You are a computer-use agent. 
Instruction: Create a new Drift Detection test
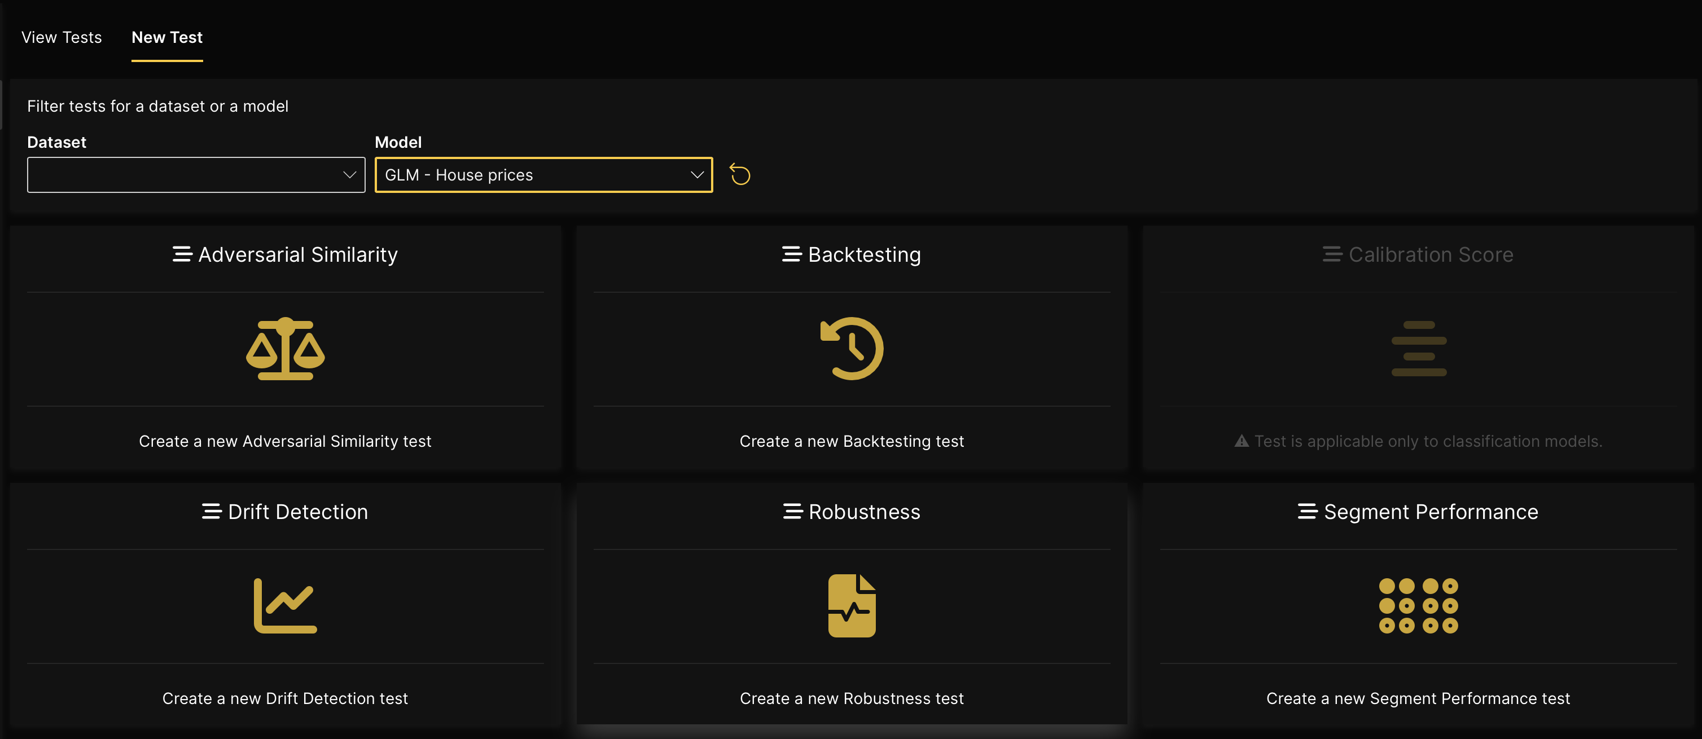click(x=285, y=698)
